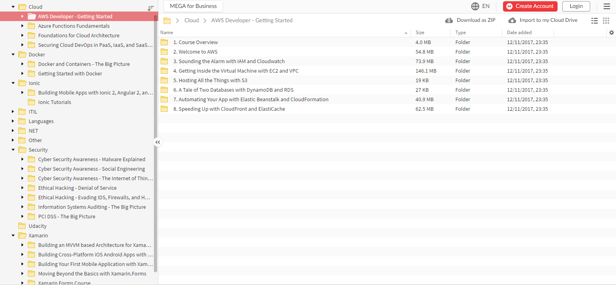Screen dimensions: 616x285
Task: Click folder icon of 4. Getting Inside the Virtual Machine
Action: (164, 71)
